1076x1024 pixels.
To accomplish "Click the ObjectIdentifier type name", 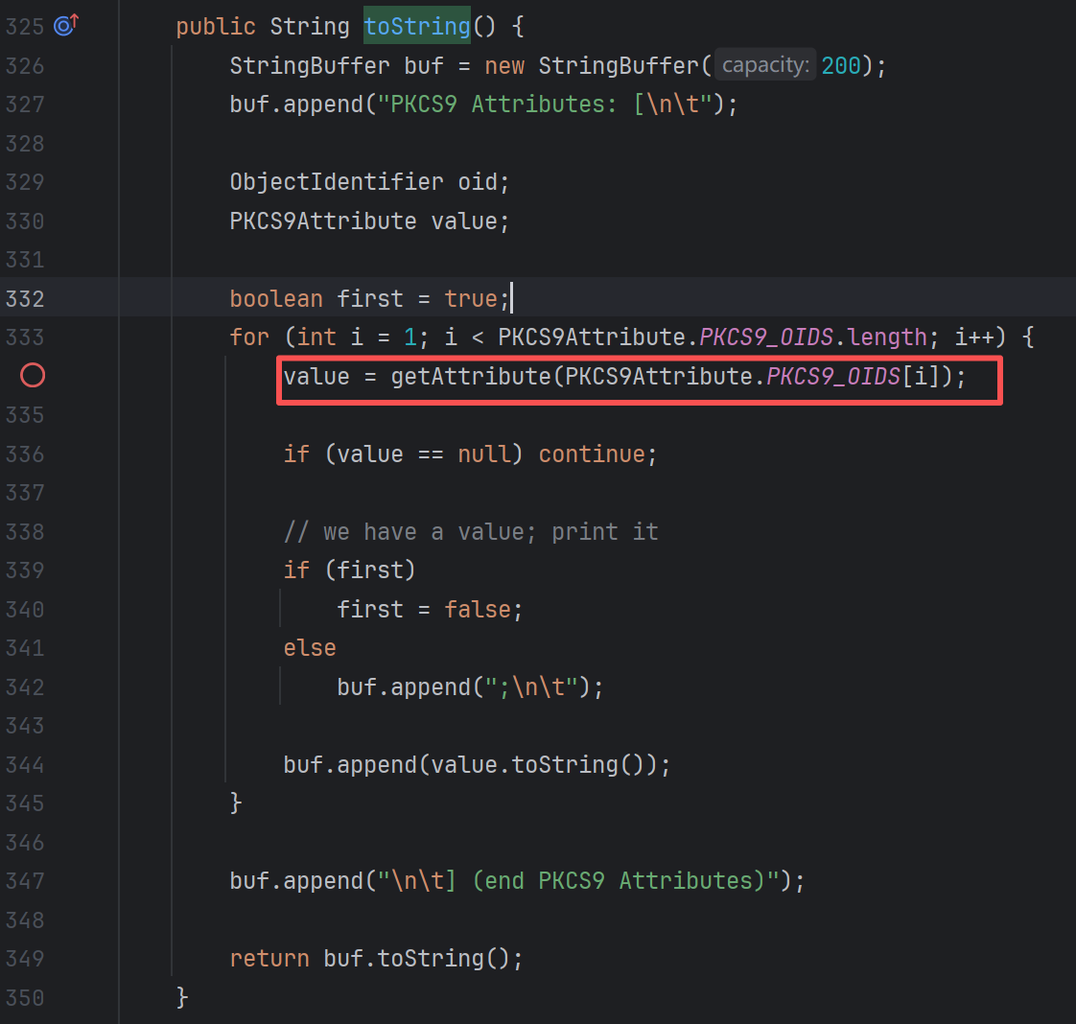I will (x=337, y=181).
